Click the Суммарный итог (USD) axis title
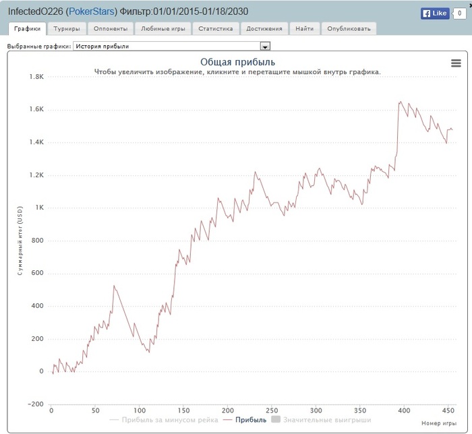This screenshot has width=472, height=434. [20, 241]
